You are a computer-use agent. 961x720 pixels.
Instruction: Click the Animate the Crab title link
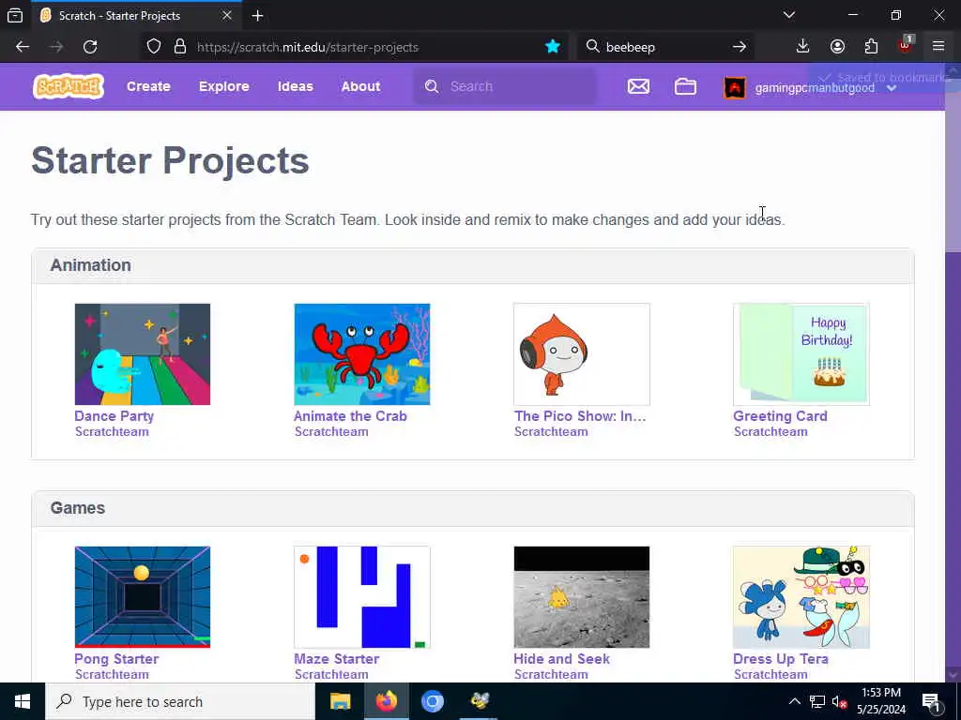350,415
